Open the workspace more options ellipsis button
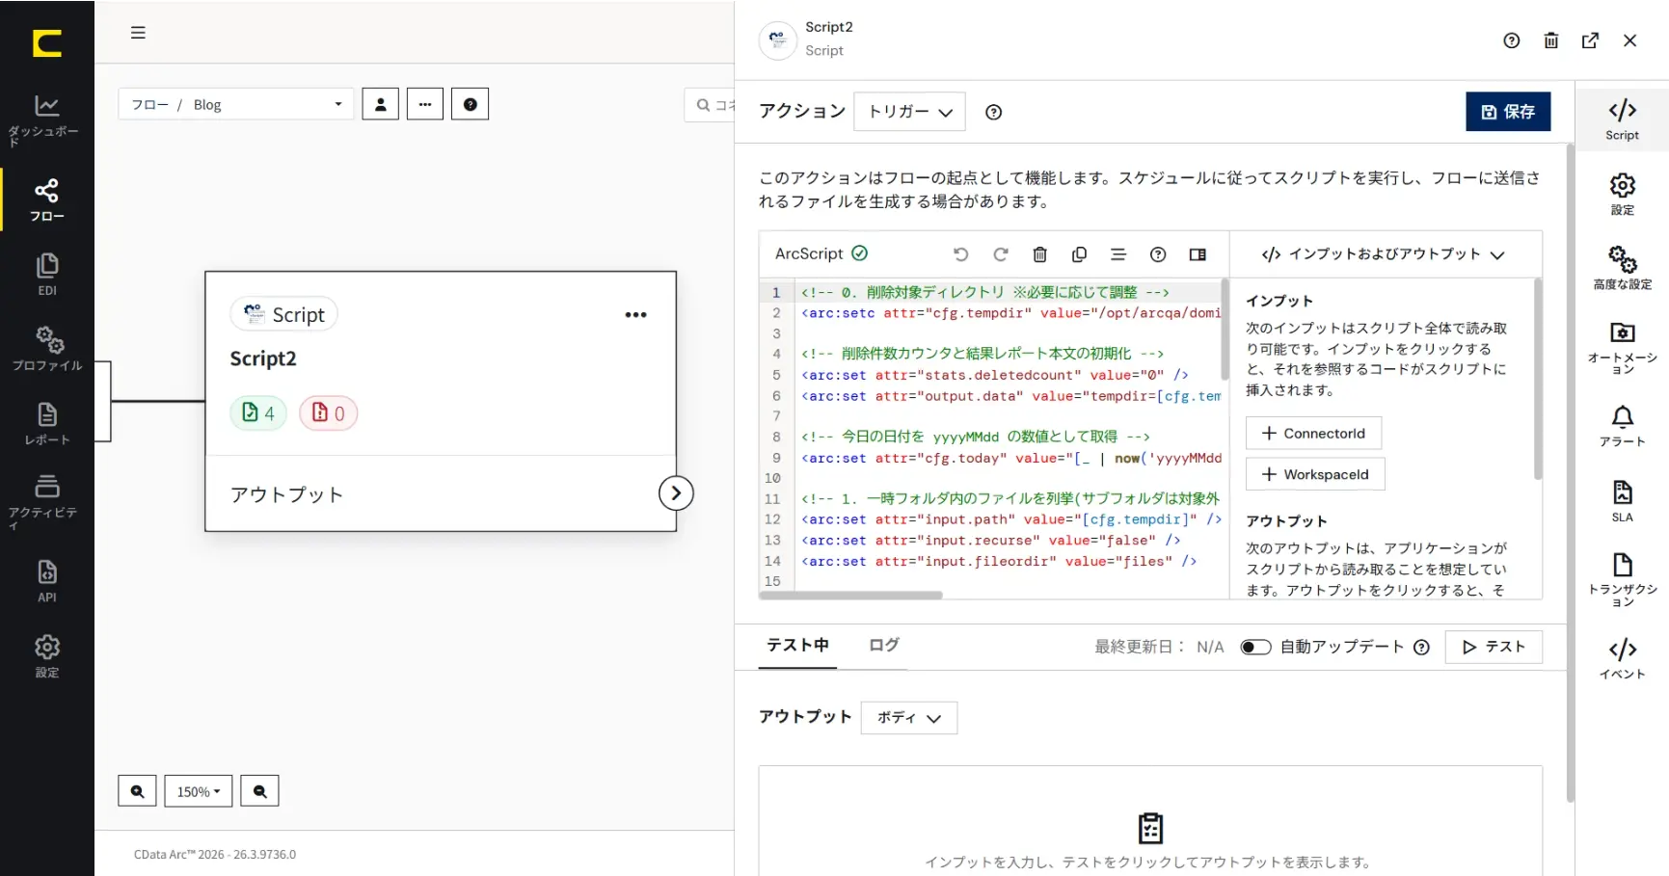 click(425, 104)
